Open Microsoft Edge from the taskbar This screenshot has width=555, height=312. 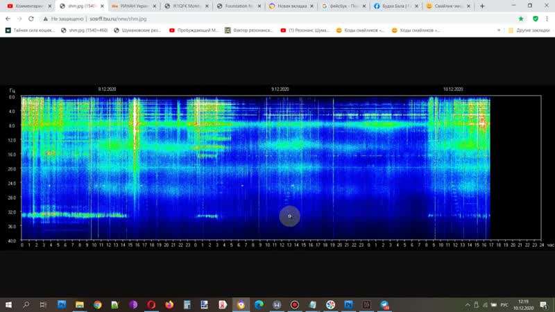pos(259,304)
